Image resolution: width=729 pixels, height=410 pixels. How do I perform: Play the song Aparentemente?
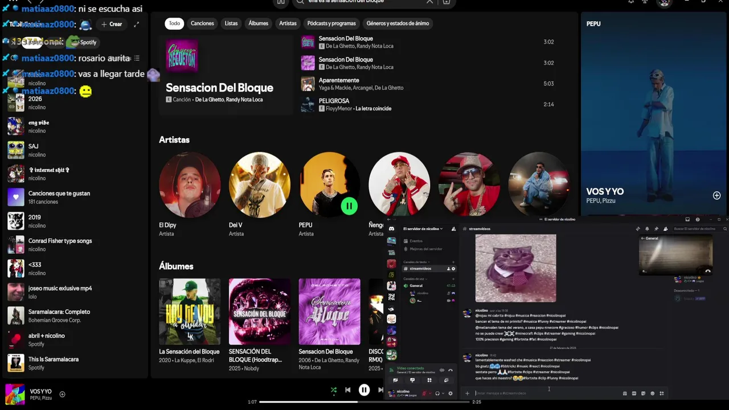[427, 84]
